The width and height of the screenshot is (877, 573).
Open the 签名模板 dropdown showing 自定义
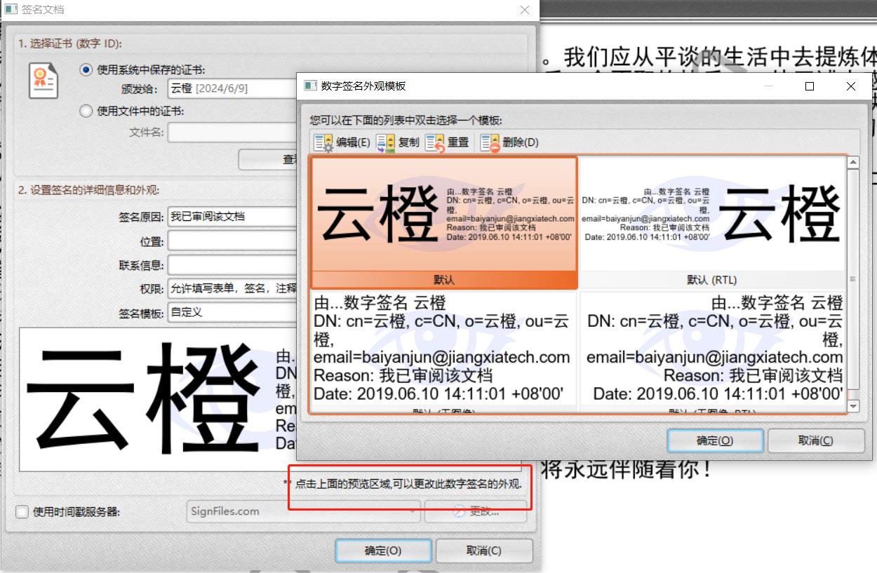(x=232, y=313)
